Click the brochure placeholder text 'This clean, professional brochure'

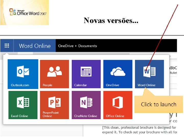coord(128,128)
